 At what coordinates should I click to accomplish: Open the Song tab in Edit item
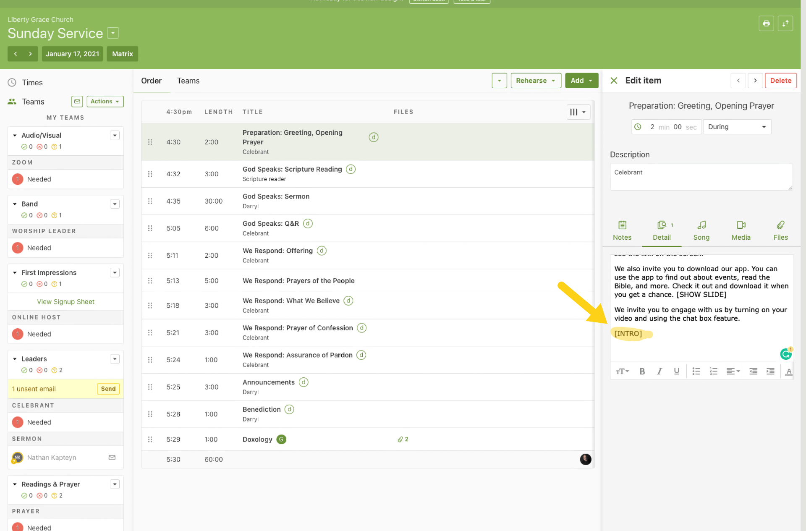(701, 230)
